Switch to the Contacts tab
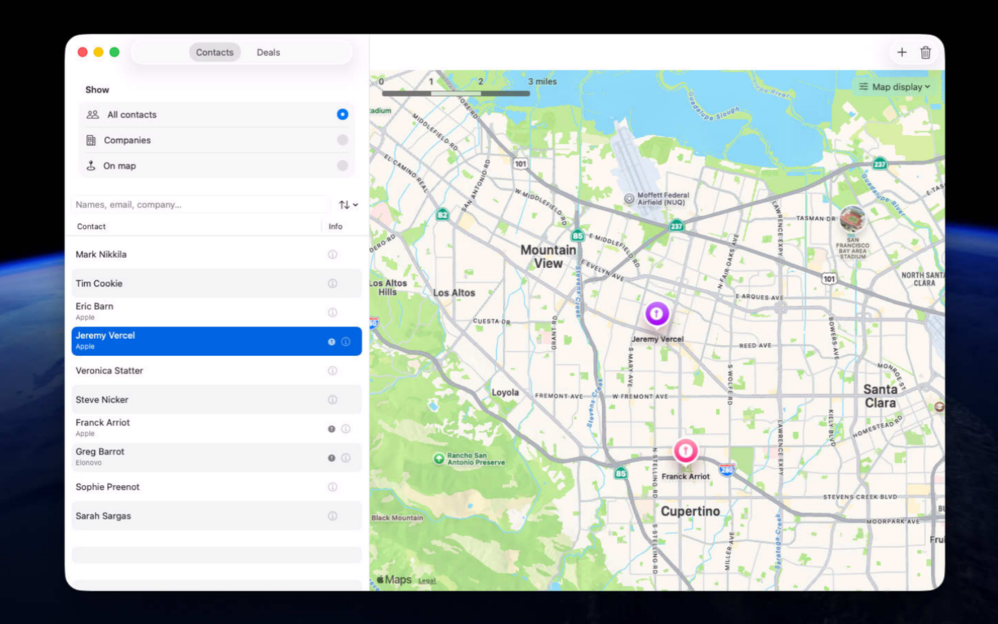Image resolution: width=998 pixels, height=624 pixels. click(x=215, y=52)
